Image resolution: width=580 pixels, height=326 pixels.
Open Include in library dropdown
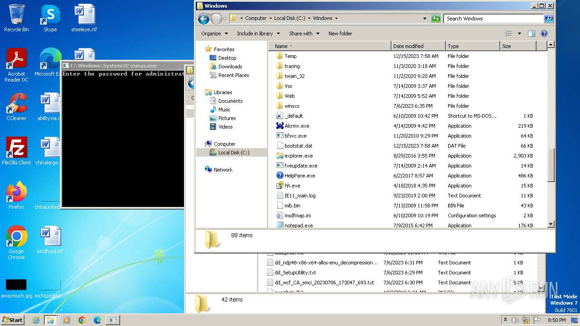(x=258, y=34)
